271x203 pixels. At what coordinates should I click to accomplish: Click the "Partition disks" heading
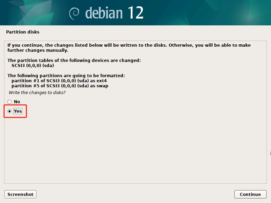(23, 32)
